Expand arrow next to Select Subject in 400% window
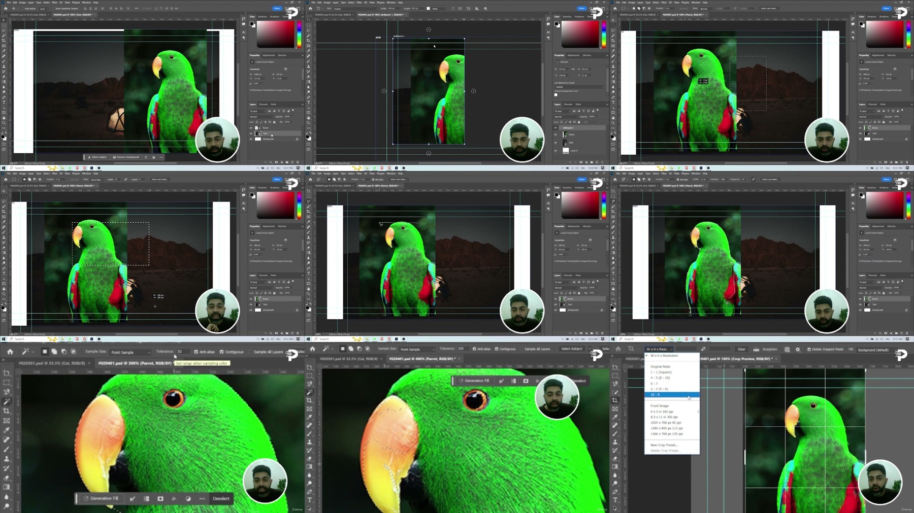 click(x=590, y=349)
